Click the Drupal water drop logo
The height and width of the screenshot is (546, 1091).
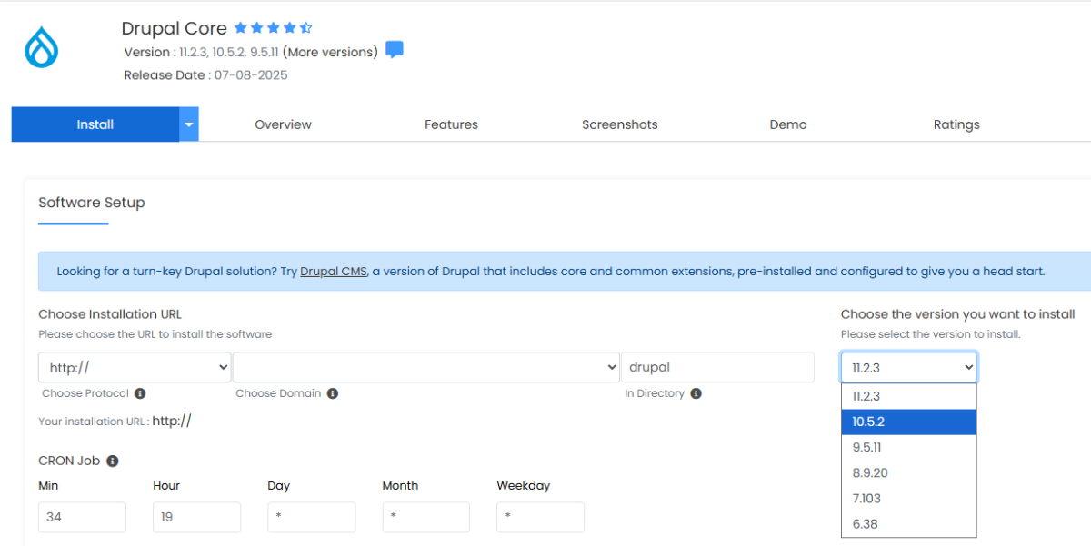click(41, 46)
